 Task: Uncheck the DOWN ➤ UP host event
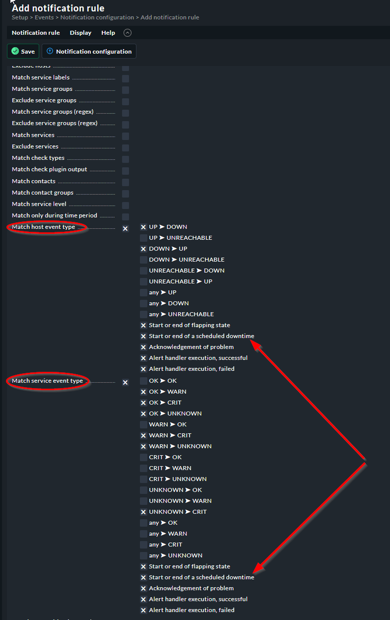(x=143, y=248)
